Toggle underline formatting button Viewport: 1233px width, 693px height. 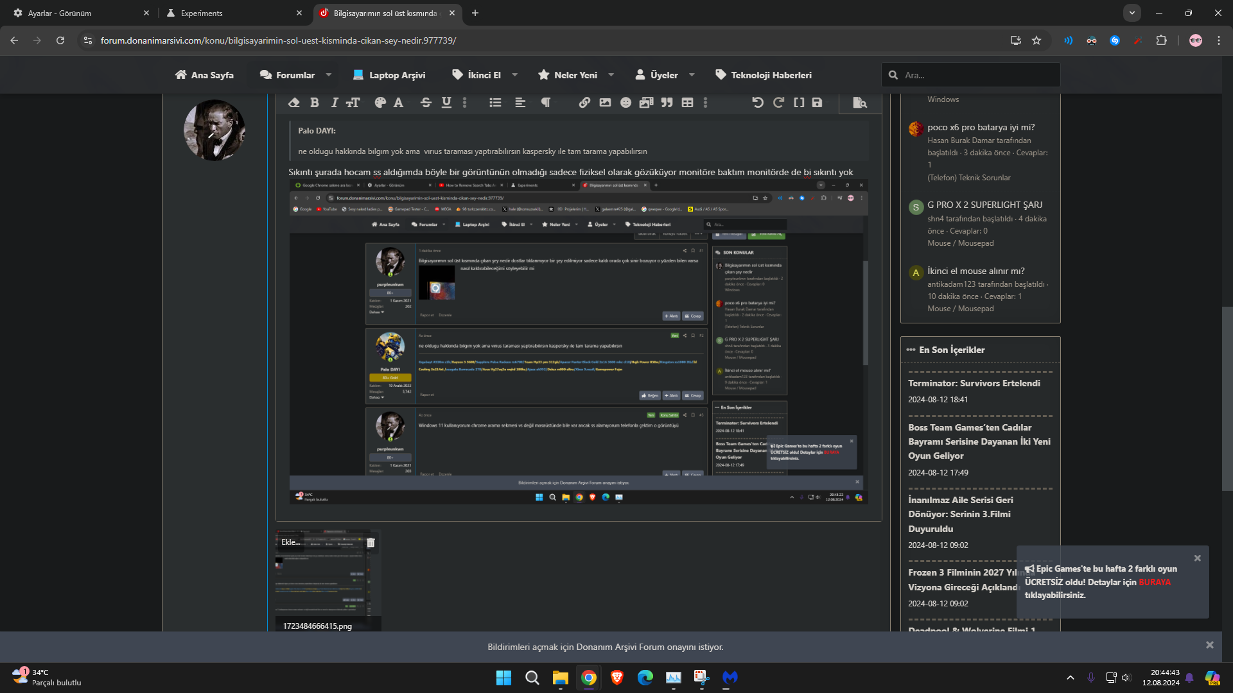pos(446,103)
